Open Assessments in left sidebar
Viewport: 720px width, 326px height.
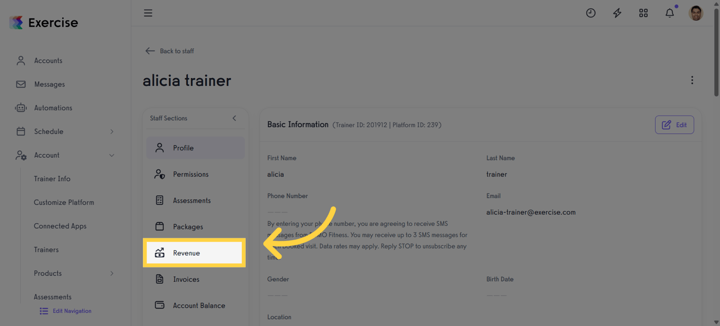coord(53,297)
